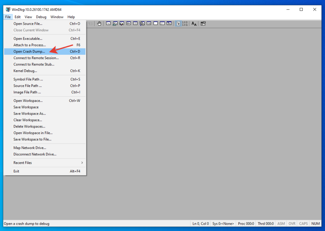Open the Options toolbar icon
The width and height of the screenshot is (325, 231).
(x=203, y=23)
